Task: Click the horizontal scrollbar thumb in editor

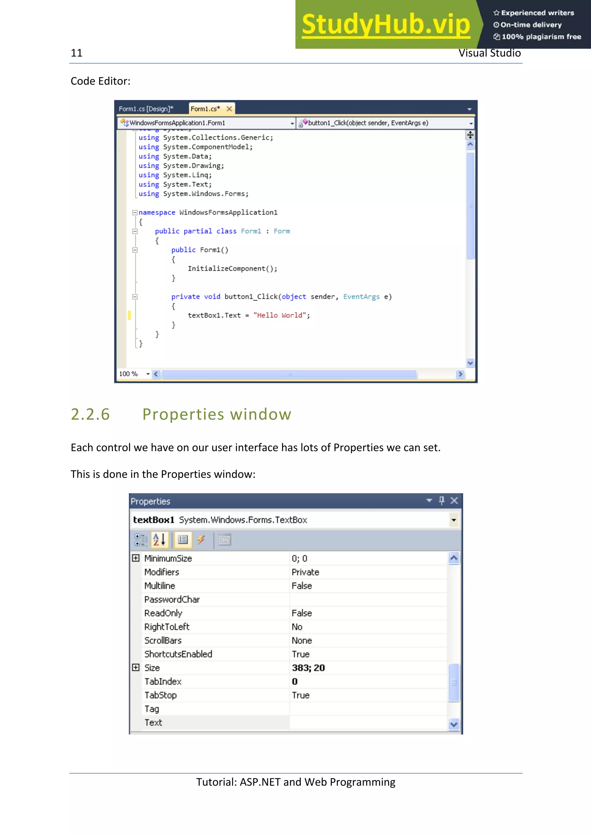Action: click(x=289, y=374)
